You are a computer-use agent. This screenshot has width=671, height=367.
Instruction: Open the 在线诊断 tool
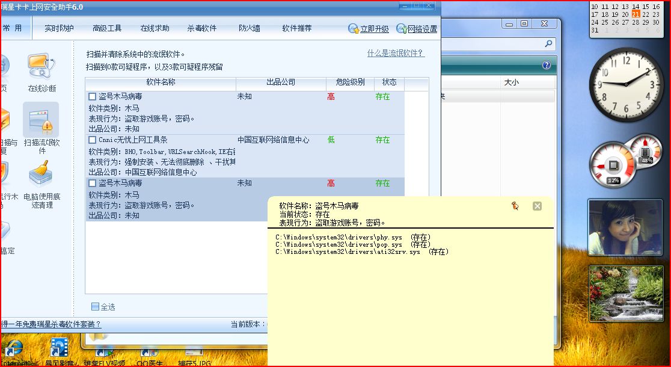41,72
